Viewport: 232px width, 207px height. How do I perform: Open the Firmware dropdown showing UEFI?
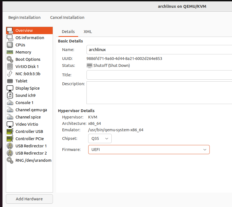click(149, 149)
